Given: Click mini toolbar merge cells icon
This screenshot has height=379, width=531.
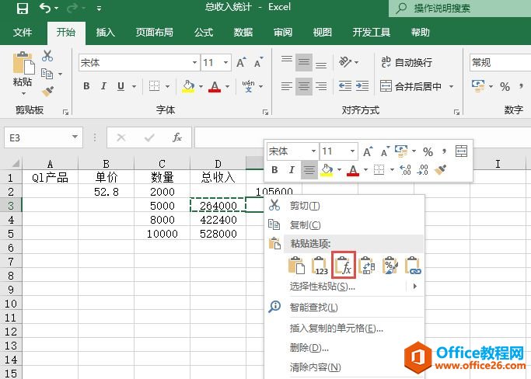Looking at the screenshot, I should pyautogui.click(x=461, y=151).
